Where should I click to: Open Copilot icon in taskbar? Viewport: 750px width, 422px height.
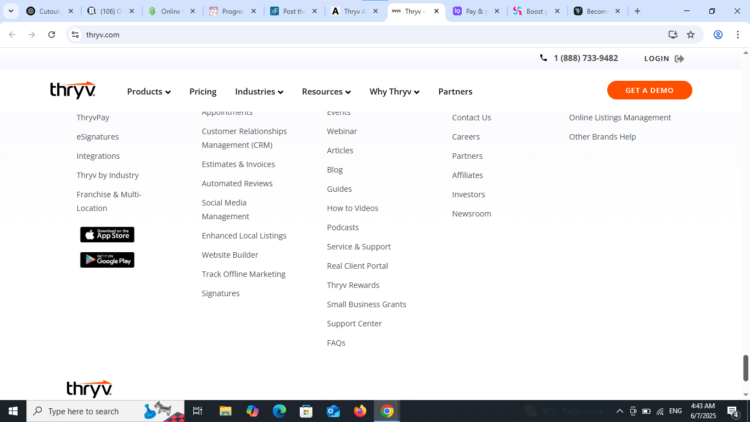253,411
